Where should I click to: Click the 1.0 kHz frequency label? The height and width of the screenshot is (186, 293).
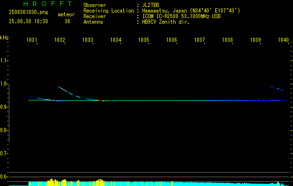4,84
